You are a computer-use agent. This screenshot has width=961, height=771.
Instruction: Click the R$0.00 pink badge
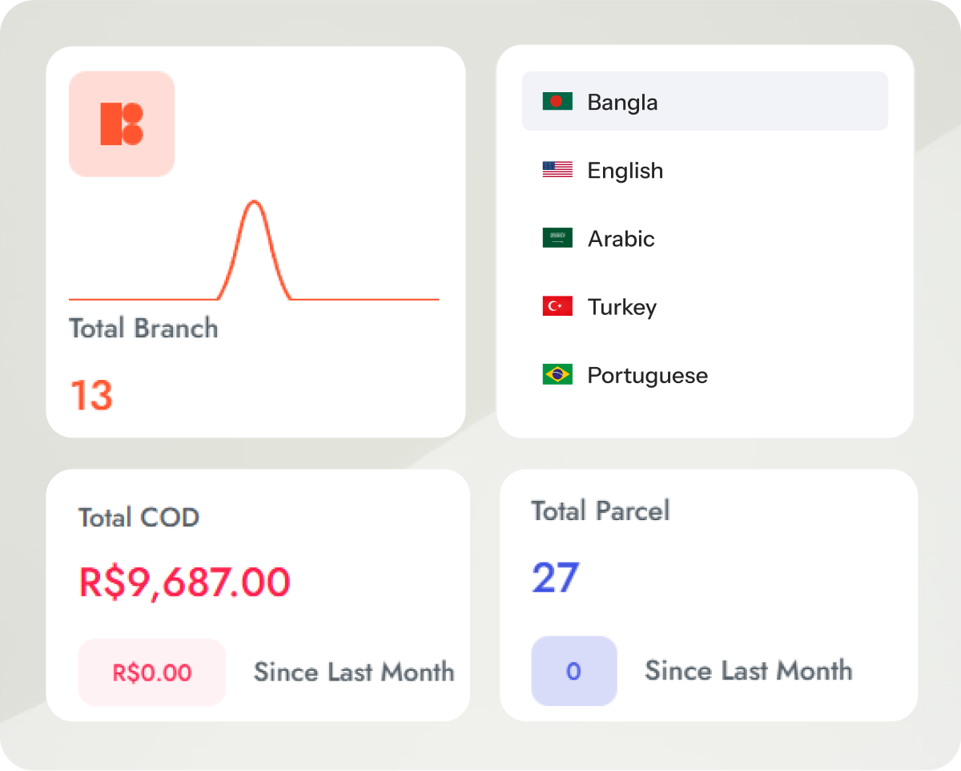pyautogui.click(x=152, y=672)
